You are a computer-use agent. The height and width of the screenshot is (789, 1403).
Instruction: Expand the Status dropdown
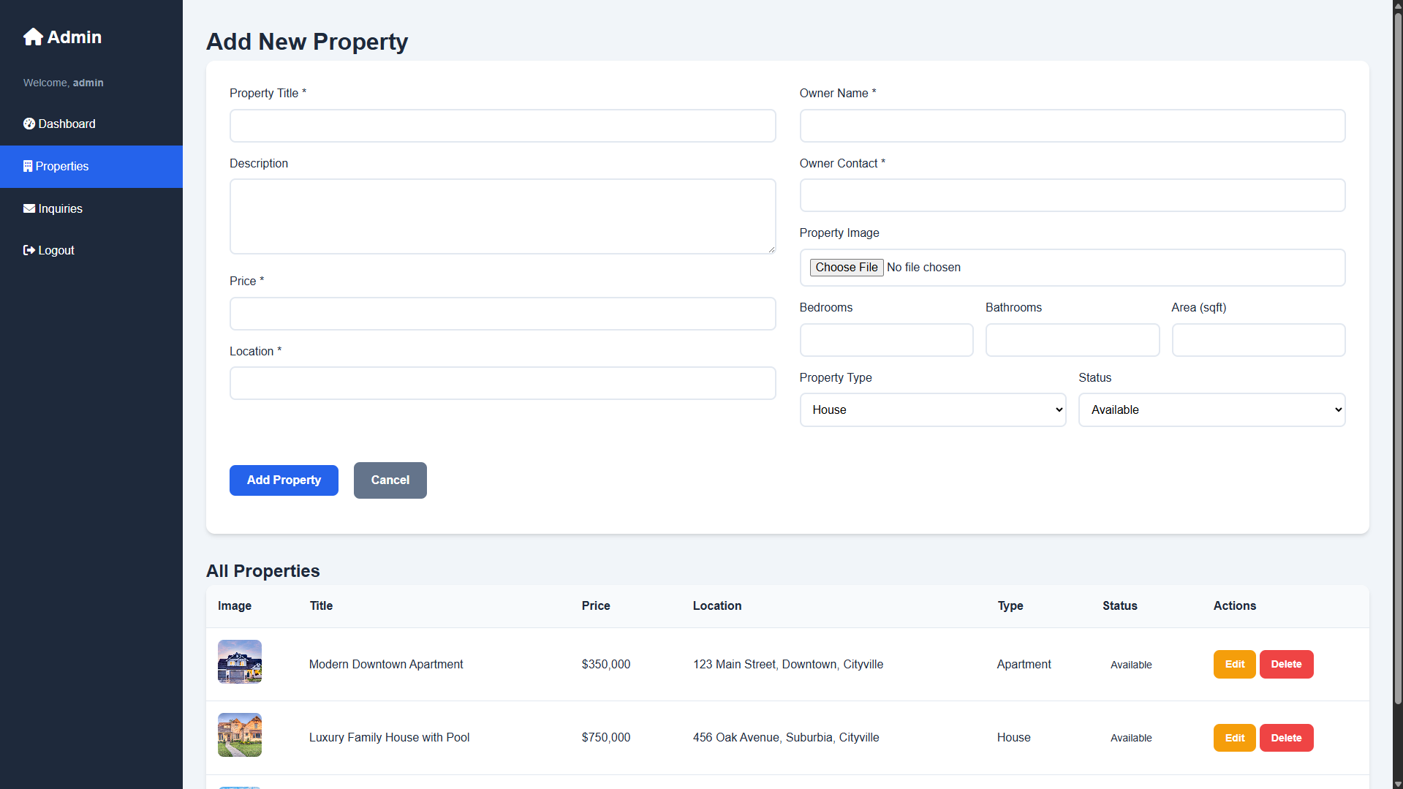pyautogui.click(x=1211, y=409)
